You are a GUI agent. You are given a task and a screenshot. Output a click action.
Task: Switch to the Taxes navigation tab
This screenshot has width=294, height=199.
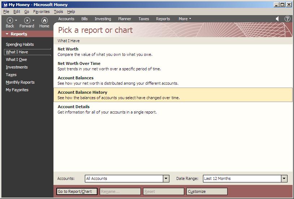[x=144, y=19]
